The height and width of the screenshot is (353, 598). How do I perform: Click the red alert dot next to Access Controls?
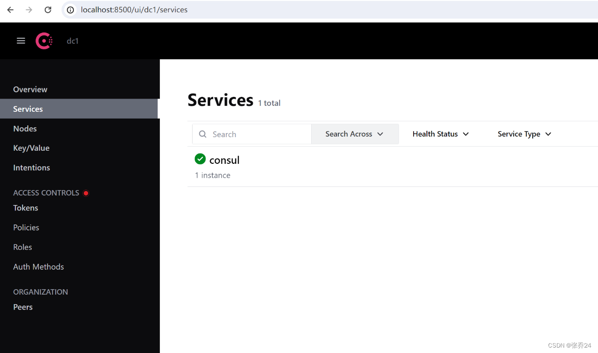(86, 193)
